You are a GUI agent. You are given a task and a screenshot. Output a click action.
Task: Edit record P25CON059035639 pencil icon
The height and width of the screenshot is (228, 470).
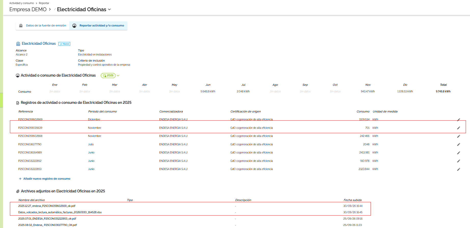459,128
